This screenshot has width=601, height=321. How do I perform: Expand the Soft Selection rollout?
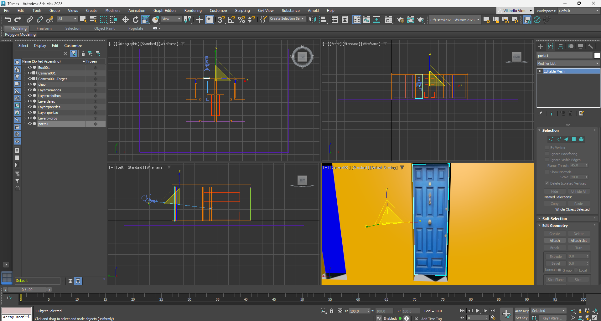(x=554, y=219)
